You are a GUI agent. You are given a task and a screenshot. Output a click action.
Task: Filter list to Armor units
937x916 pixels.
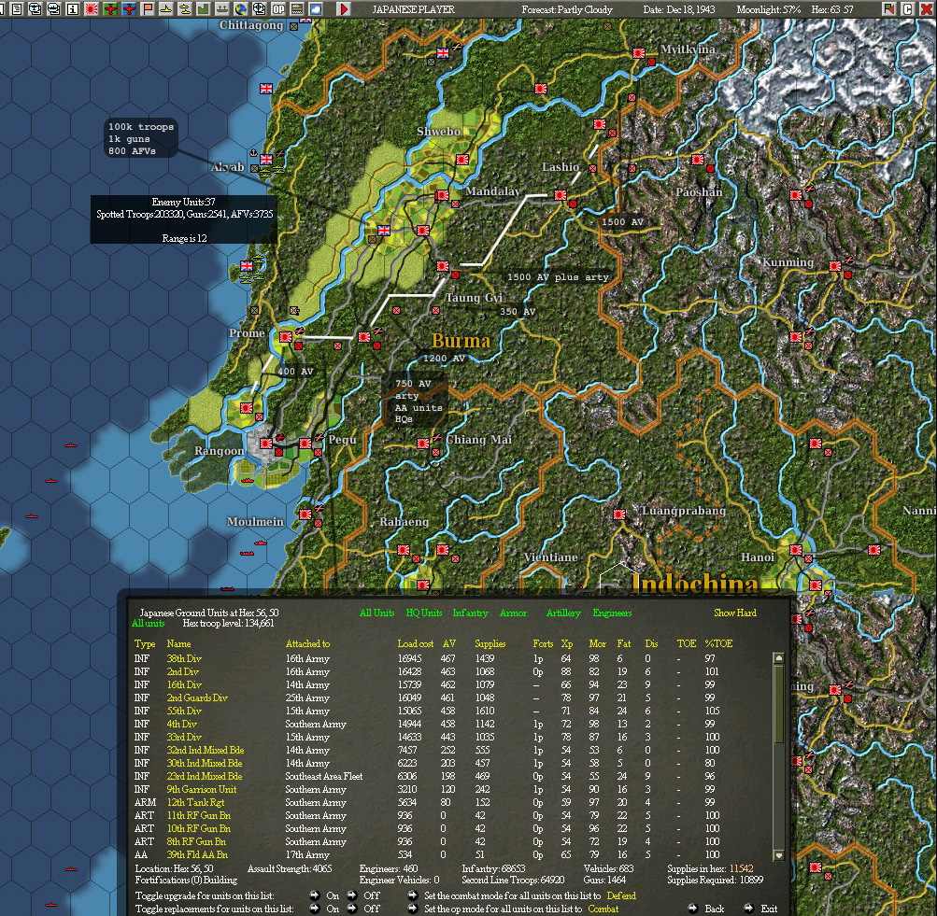(x=513, y=613)
